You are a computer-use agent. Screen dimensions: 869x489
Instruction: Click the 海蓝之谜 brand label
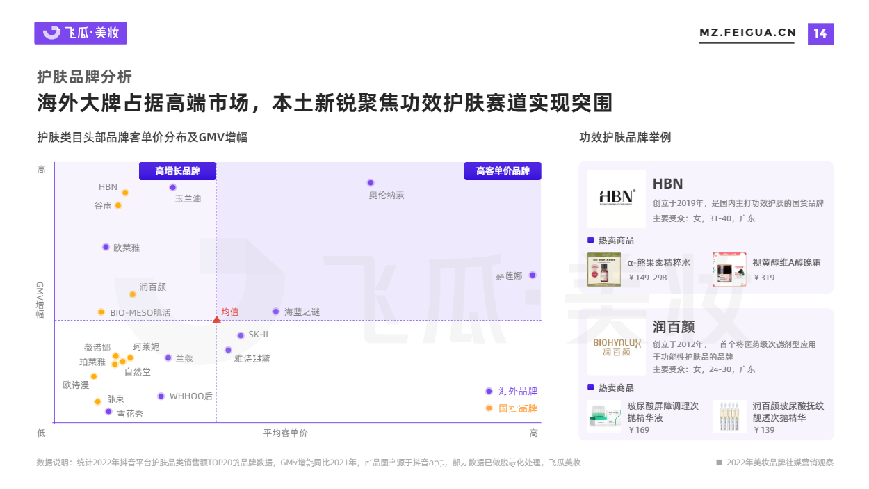pyautogui.click(x=302, y=312)
